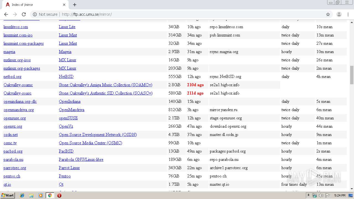Open File Explorer from the taskbar
The width and height of the screenshot is (354, 199).
[31, 195]
